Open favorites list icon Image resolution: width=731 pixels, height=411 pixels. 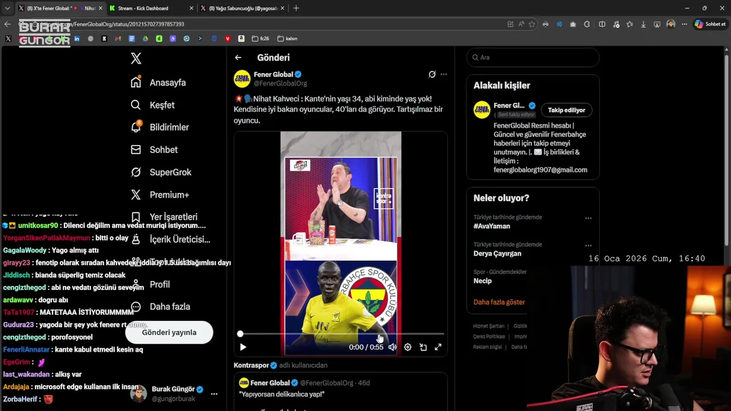coord(629,24)
